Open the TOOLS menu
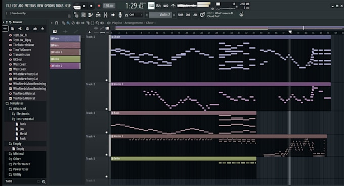 (60, 6)
